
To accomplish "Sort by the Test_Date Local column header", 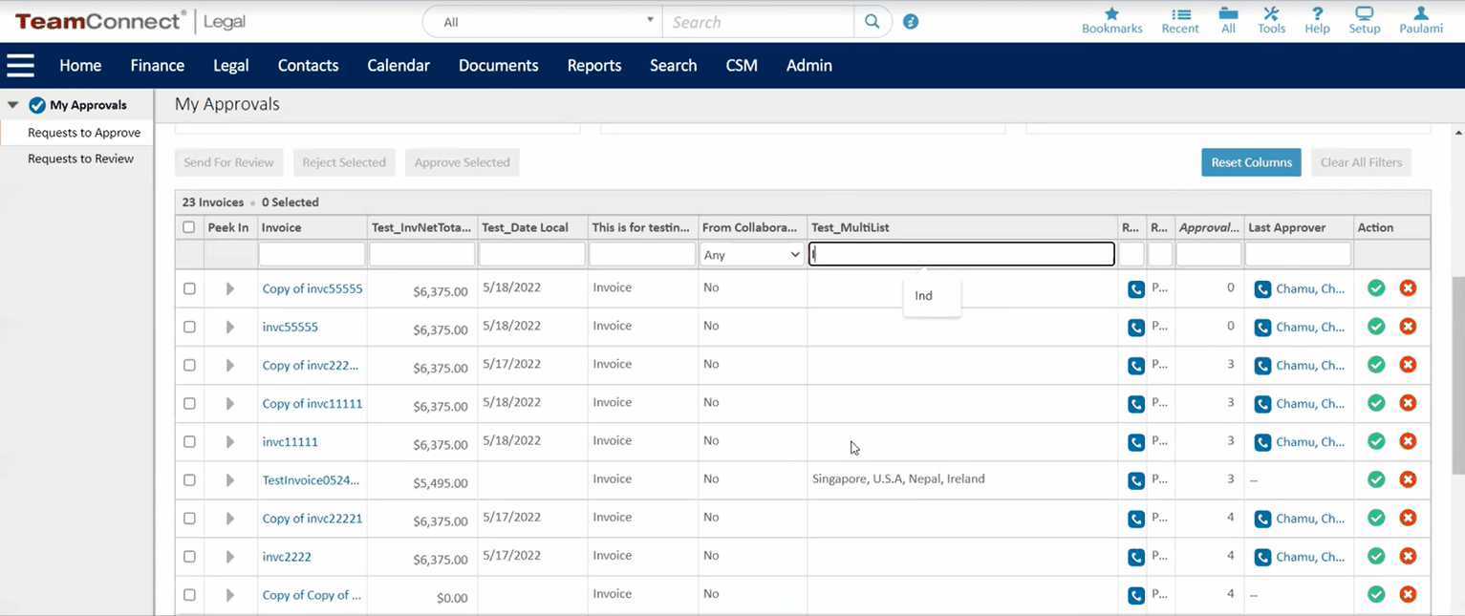I will (525, 227).
